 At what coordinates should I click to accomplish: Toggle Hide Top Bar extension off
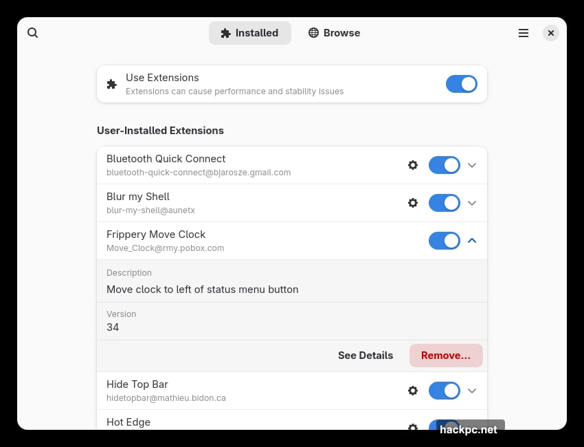(x=444, y=391)
